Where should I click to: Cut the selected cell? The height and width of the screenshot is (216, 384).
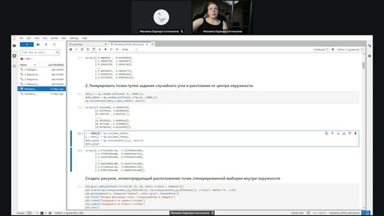coord(82,49)
